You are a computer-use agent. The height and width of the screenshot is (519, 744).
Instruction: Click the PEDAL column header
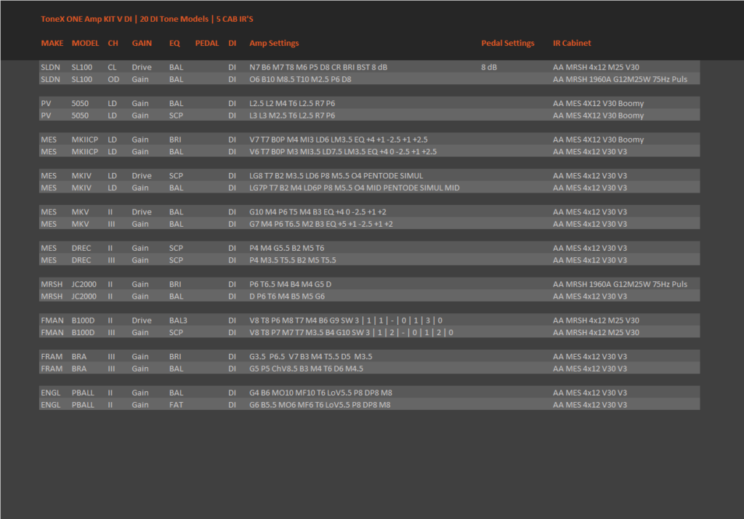coord(207,43)
